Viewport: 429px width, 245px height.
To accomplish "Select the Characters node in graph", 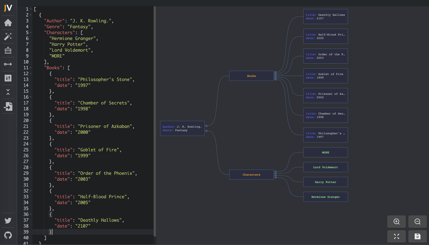I will pos(251,174).
